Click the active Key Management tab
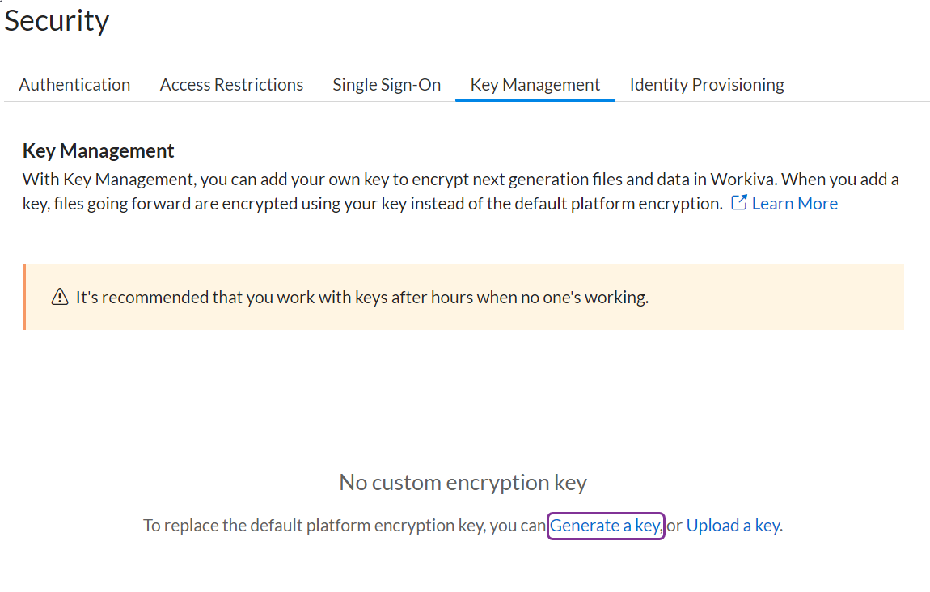930x592 pixels. 535,85
